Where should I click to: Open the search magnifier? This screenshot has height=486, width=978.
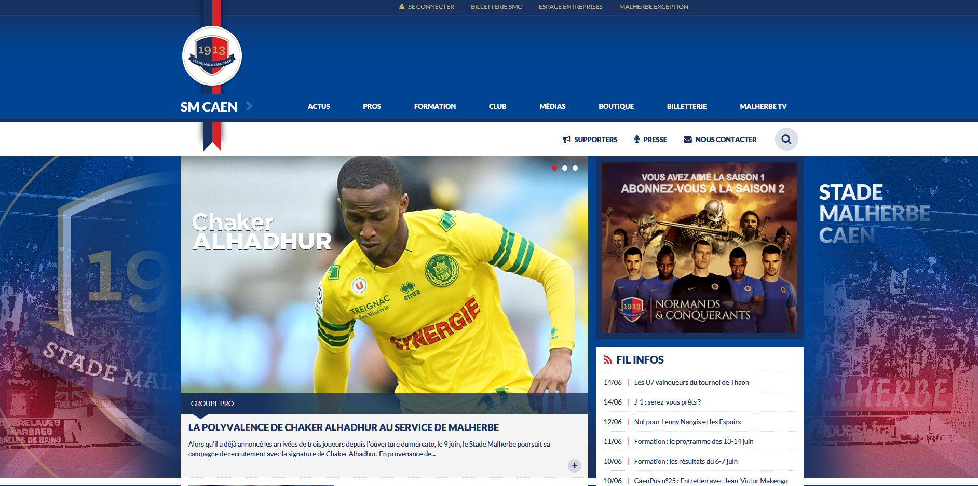(x=786, y=139)
